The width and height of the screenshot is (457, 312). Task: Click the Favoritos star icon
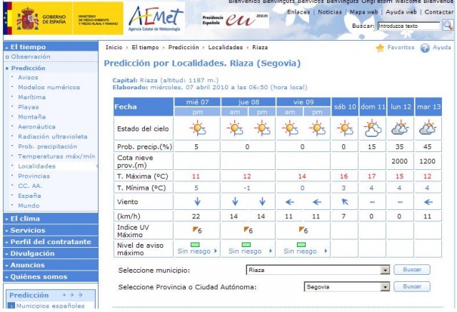(380, 48)
